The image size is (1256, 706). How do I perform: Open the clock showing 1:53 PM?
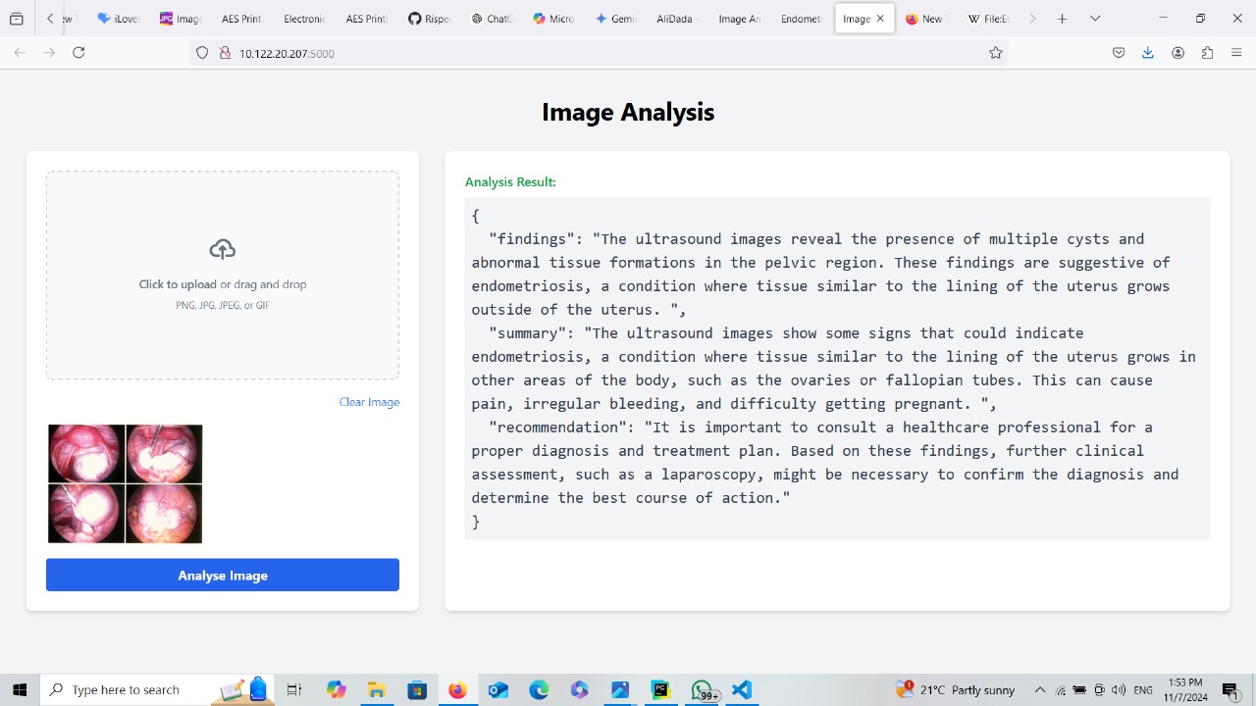coord(1185,690)
